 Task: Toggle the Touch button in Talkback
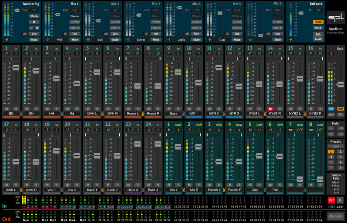point(318,22)
